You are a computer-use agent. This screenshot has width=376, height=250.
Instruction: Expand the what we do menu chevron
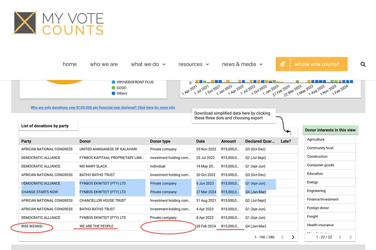(x=164, y=65)
